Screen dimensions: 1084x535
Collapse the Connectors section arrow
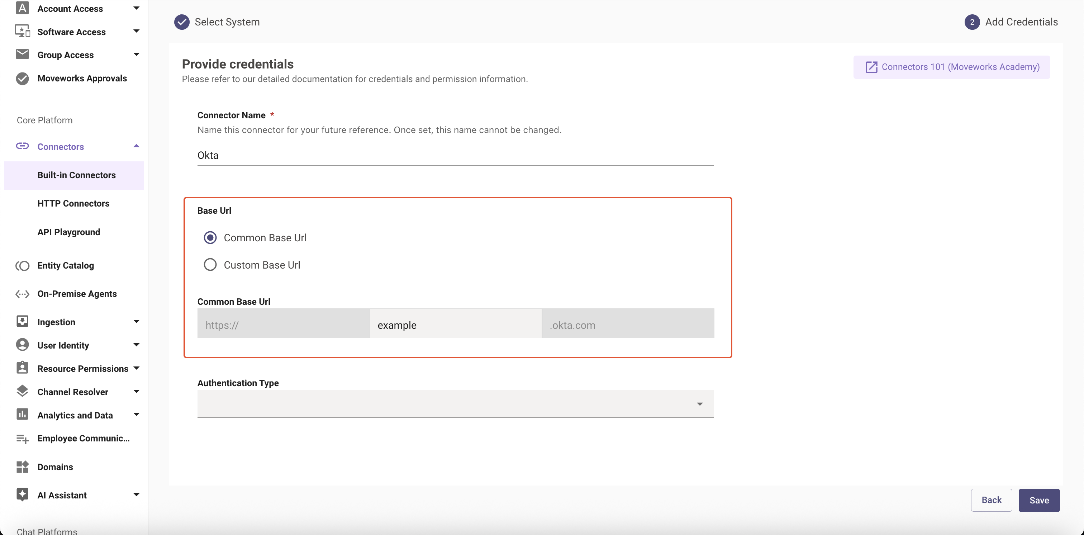136,146
